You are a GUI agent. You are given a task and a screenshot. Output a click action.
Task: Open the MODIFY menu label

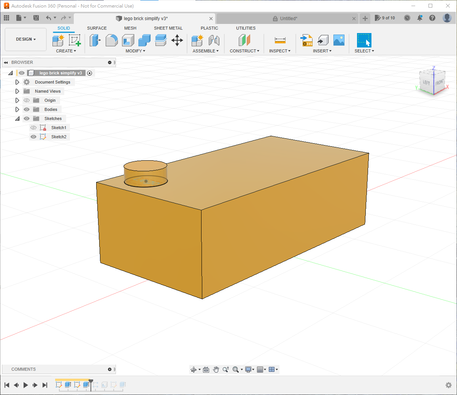(x=135, y=51)
